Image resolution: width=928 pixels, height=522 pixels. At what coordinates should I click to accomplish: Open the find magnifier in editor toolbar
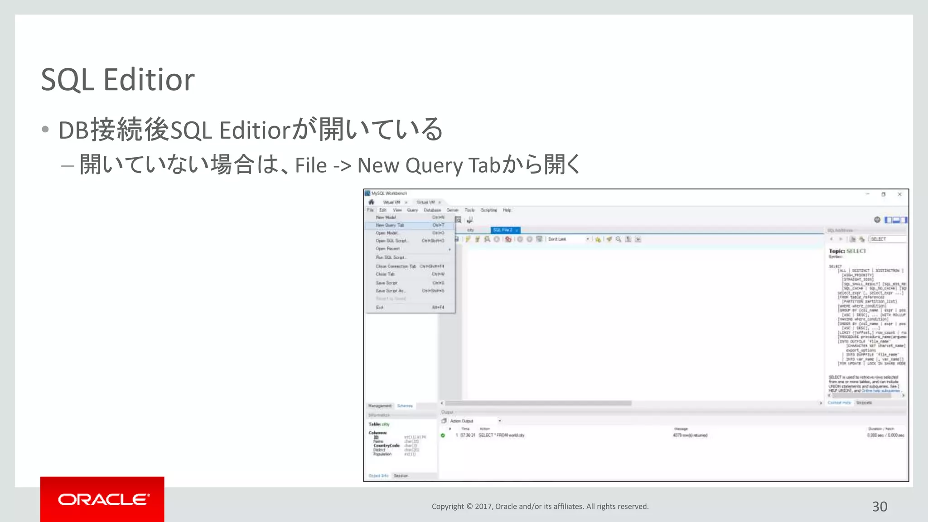coord(619,239)
